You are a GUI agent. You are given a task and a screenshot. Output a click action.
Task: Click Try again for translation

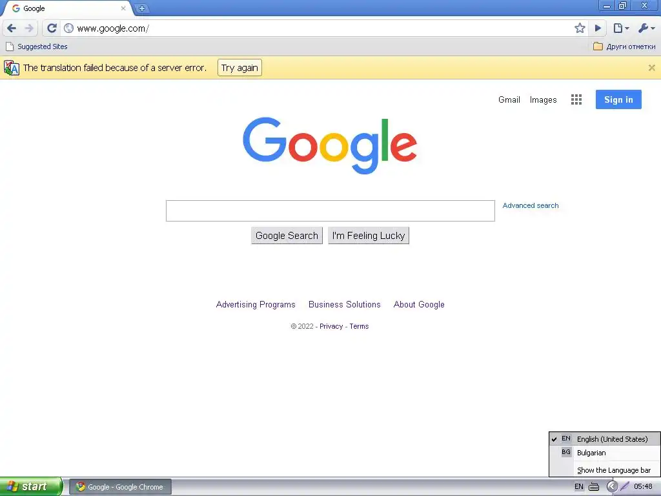point(239,68)
